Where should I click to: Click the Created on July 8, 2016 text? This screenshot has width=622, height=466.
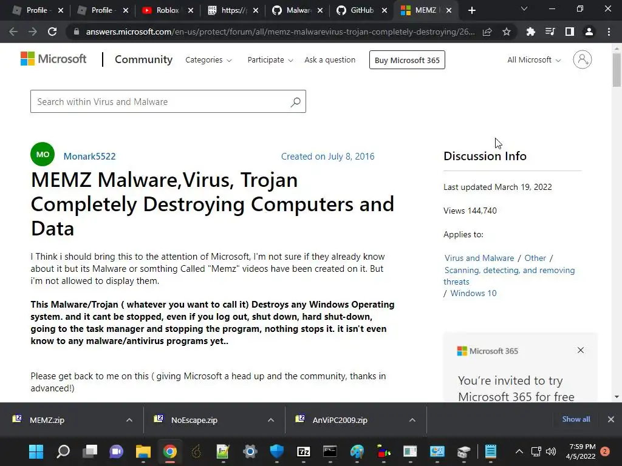[x=327, y=157]
